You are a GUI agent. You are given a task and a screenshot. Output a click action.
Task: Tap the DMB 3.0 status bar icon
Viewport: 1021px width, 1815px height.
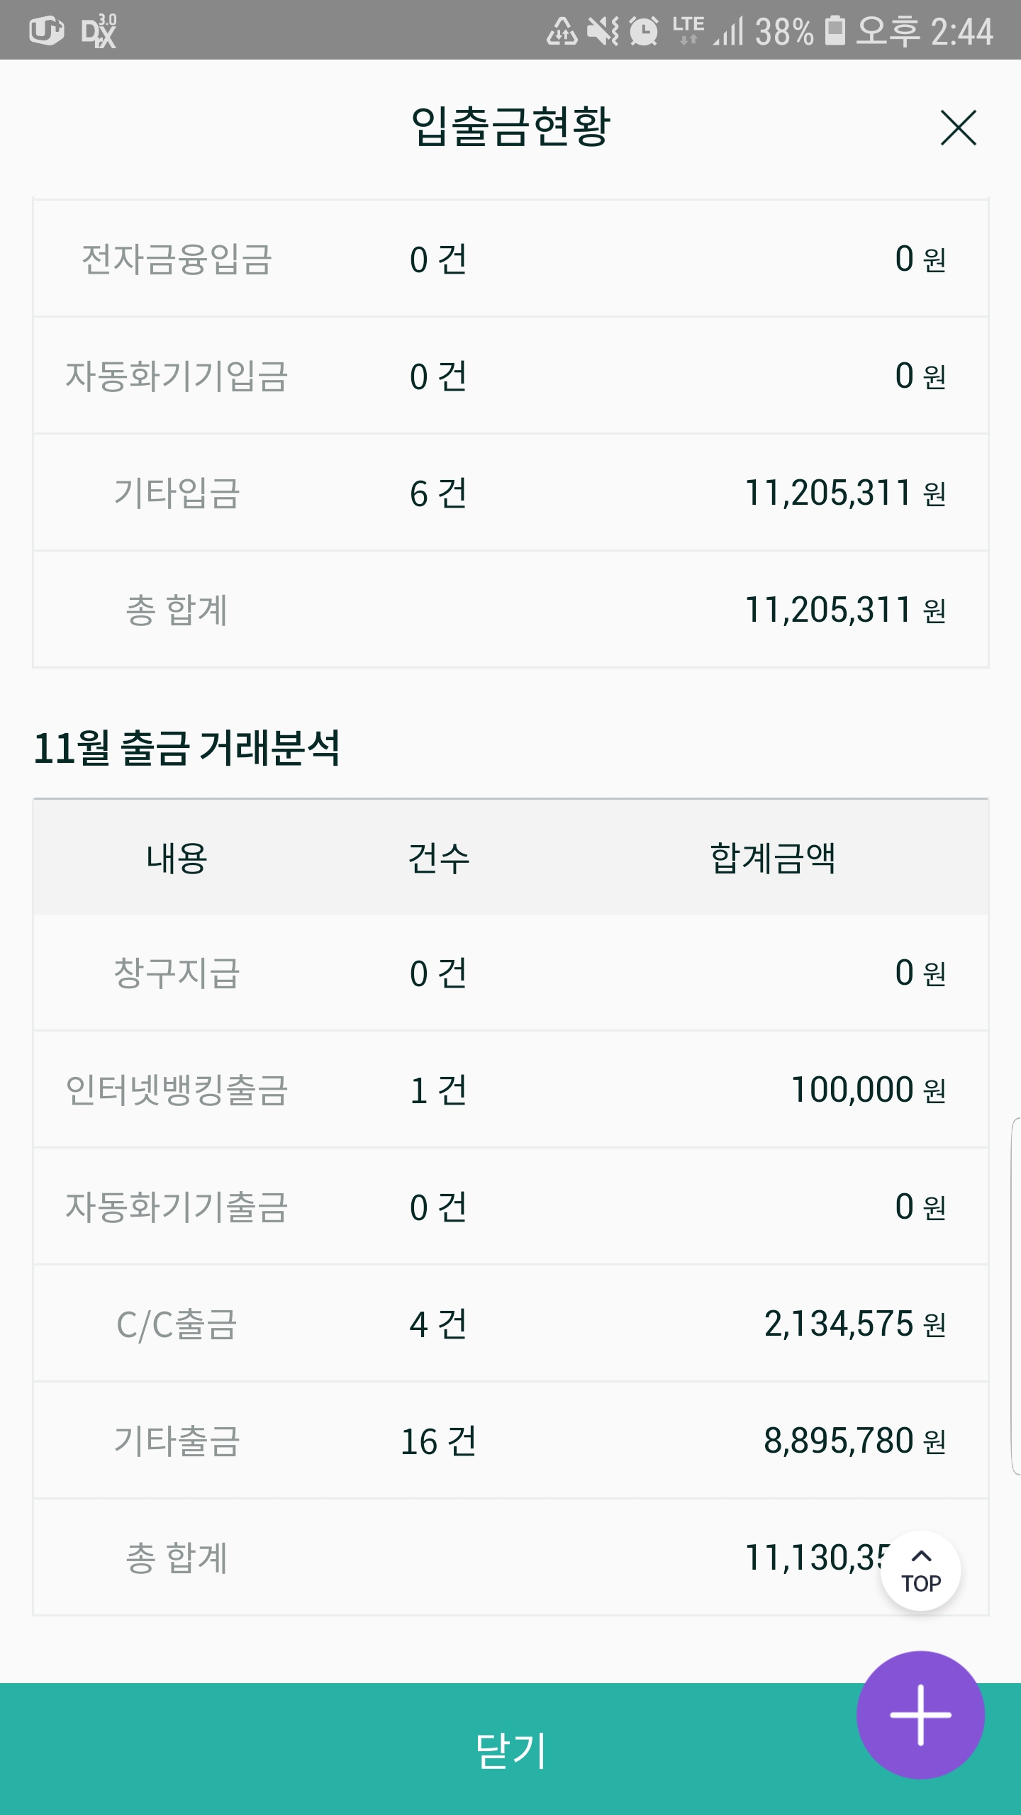pos(99,30)
